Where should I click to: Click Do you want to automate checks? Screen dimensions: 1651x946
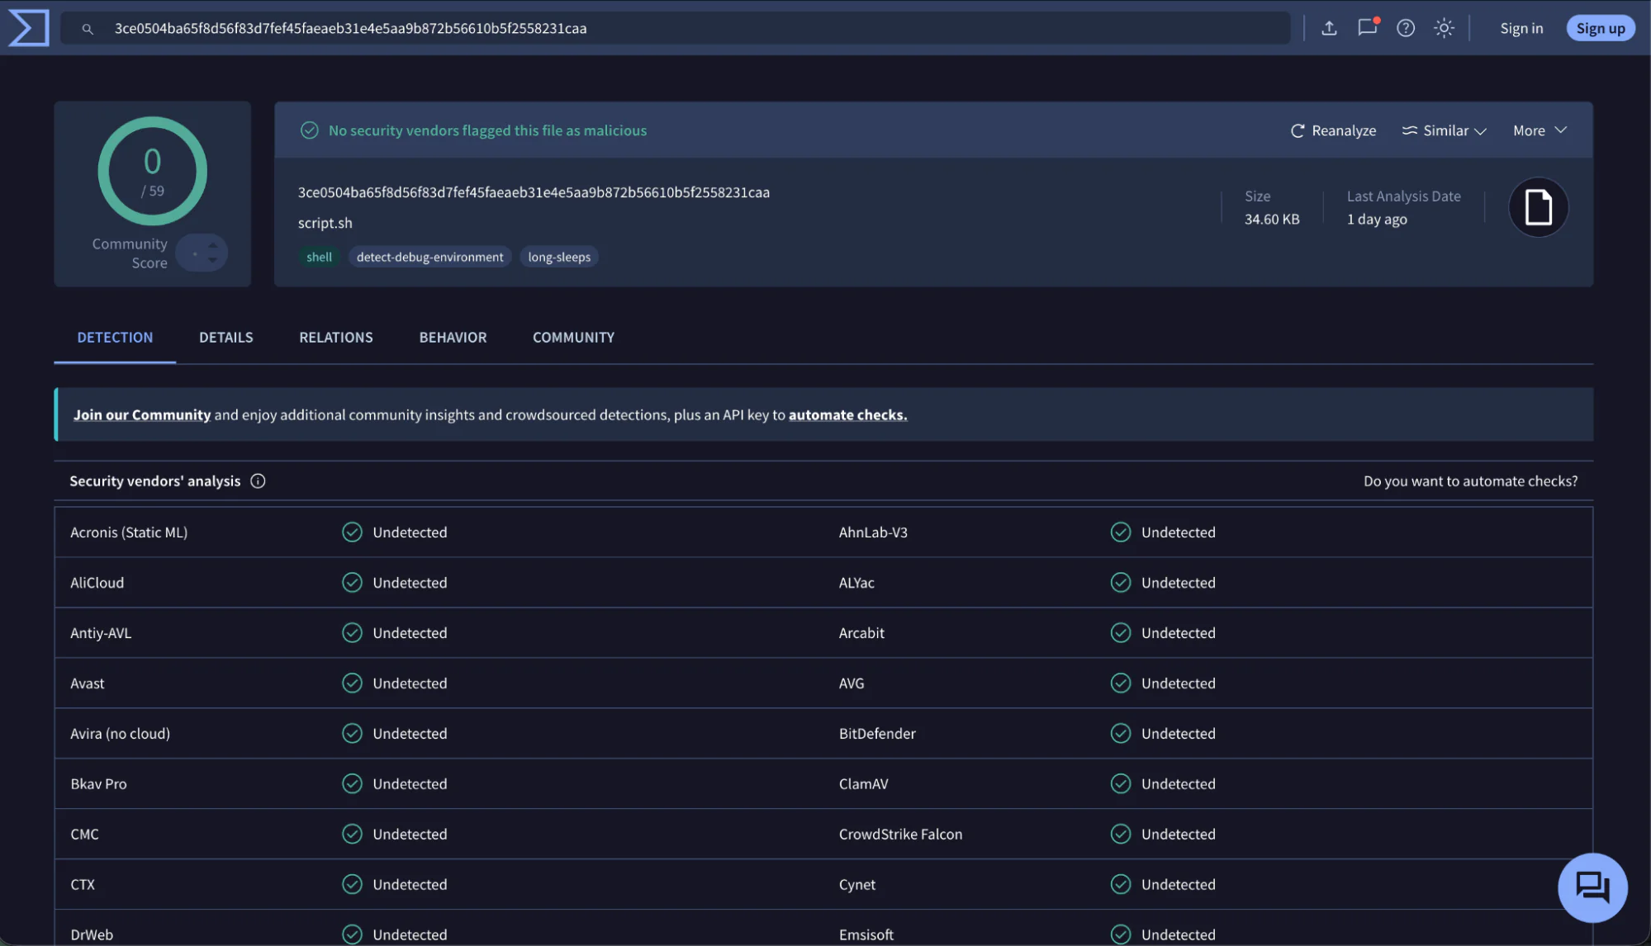point(1470,481)
